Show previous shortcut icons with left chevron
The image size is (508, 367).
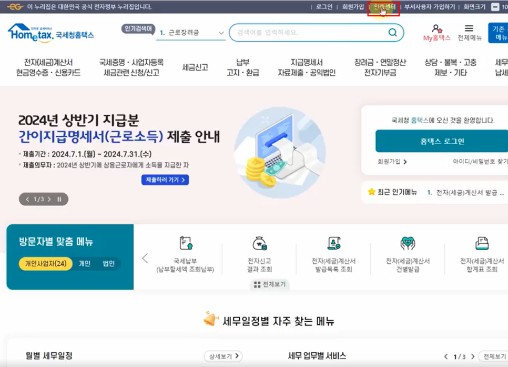point(145,258)
